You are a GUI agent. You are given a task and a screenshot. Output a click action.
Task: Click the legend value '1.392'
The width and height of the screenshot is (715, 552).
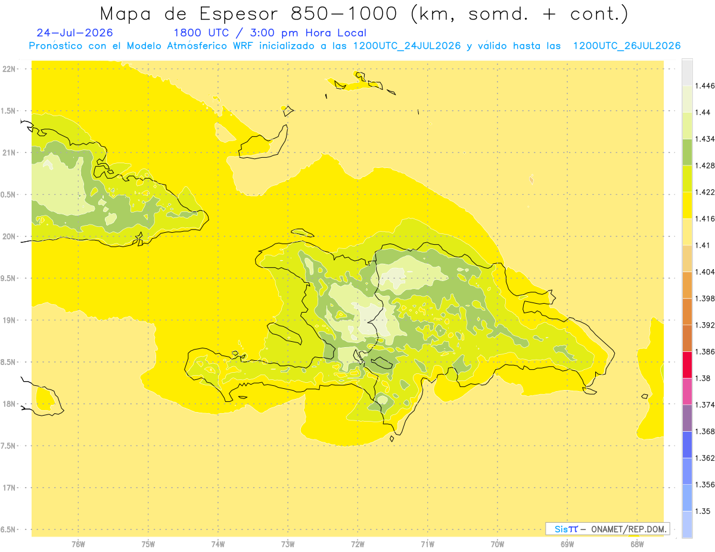click(704, 325)
